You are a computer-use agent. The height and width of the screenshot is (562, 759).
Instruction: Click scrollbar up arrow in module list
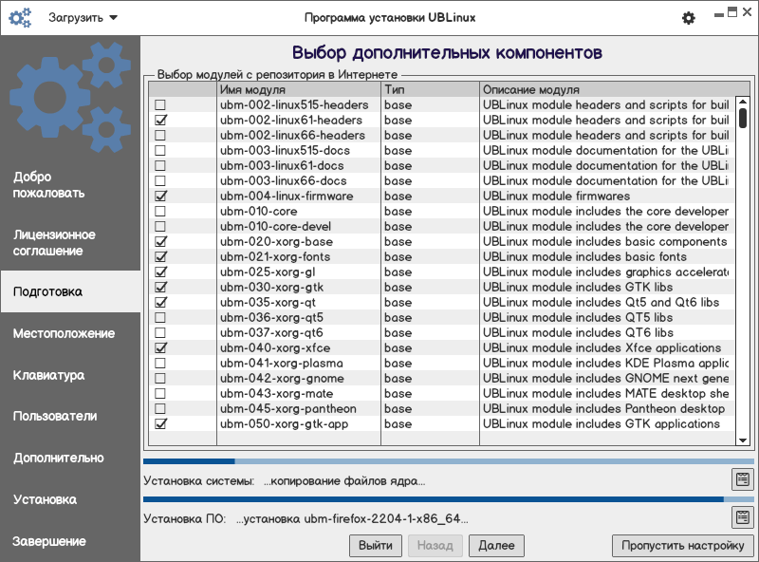(x=743, y=104)
